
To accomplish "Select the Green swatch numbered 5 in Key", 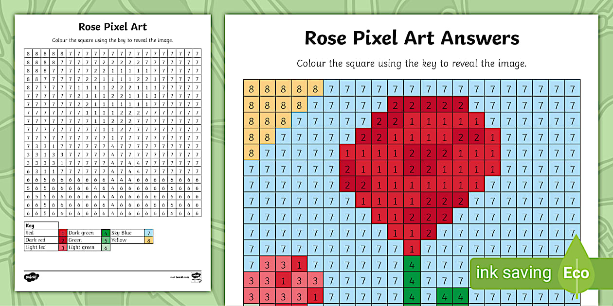I will click(106, 240).
